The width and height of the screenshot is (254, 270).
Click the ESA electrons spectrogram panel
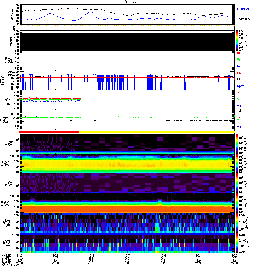point(127,203)
